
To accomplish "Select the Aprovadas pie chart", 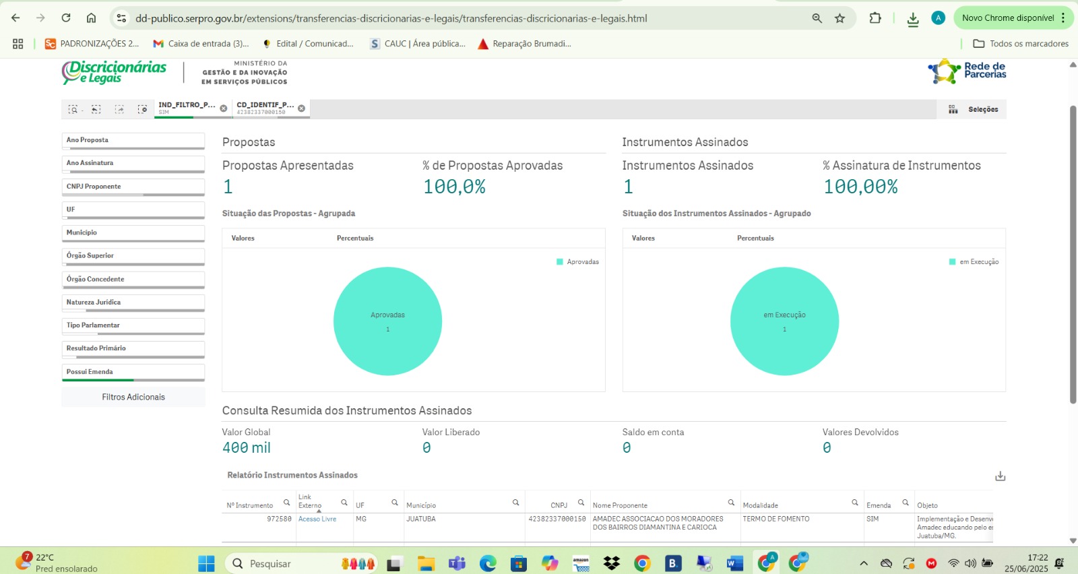I will 388,321.
